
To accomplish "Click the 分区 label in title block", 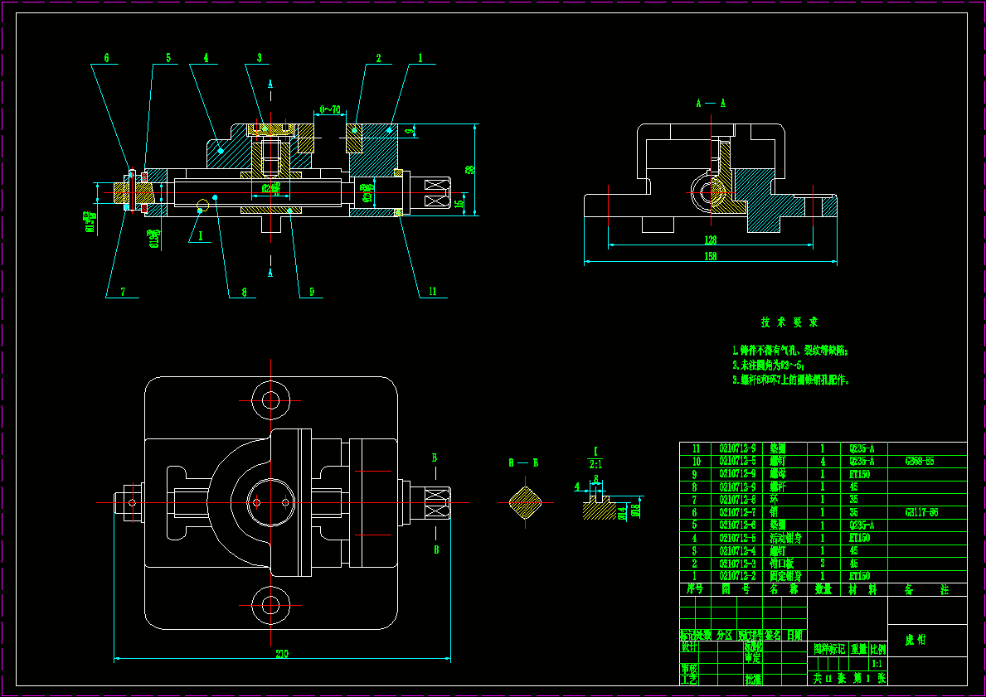I will 725,635.
